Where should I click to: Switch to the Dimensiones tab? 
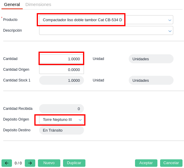[38, 4]
